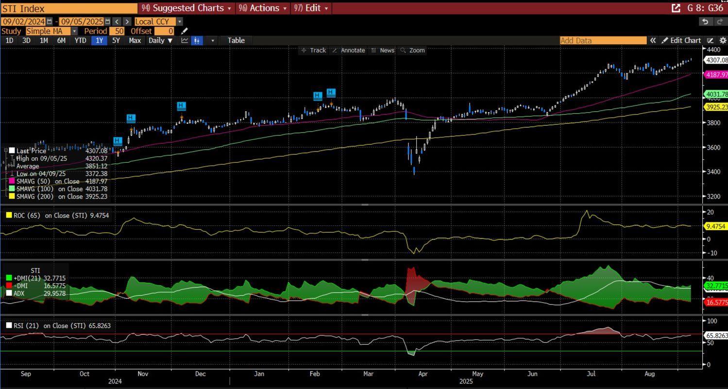Click the pencil icon beside Offset field

(x=185, y=31)
